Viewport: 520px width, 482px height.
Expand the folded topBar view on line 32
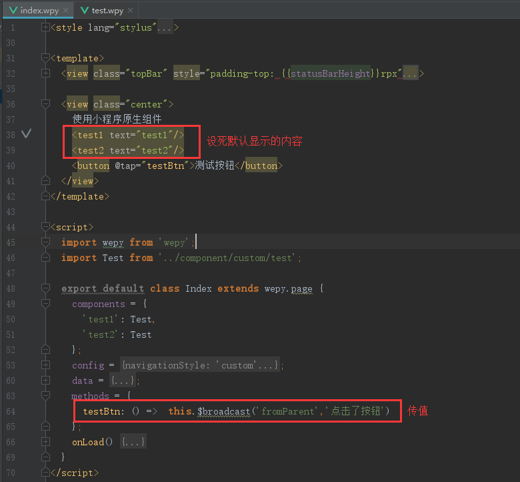[45, 73]
